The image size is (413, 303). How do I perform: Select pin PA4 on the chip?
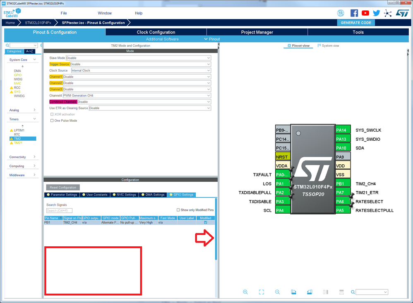(x=283, y=211)
